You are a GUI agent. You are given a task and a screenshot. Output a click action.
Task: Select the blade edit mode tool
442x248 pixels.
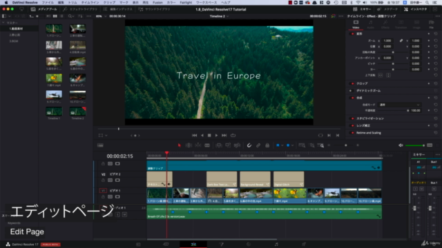207,145
